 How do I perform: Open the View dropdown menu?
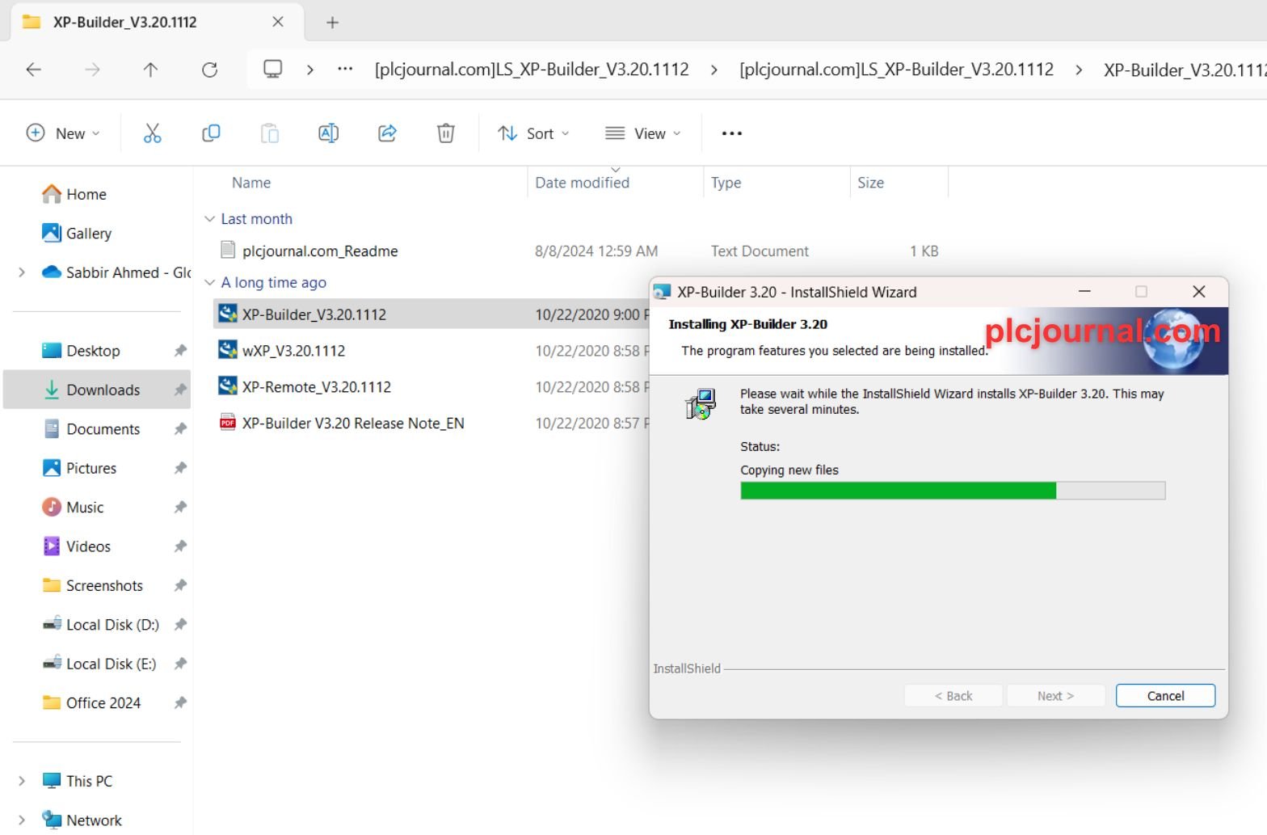643,133
